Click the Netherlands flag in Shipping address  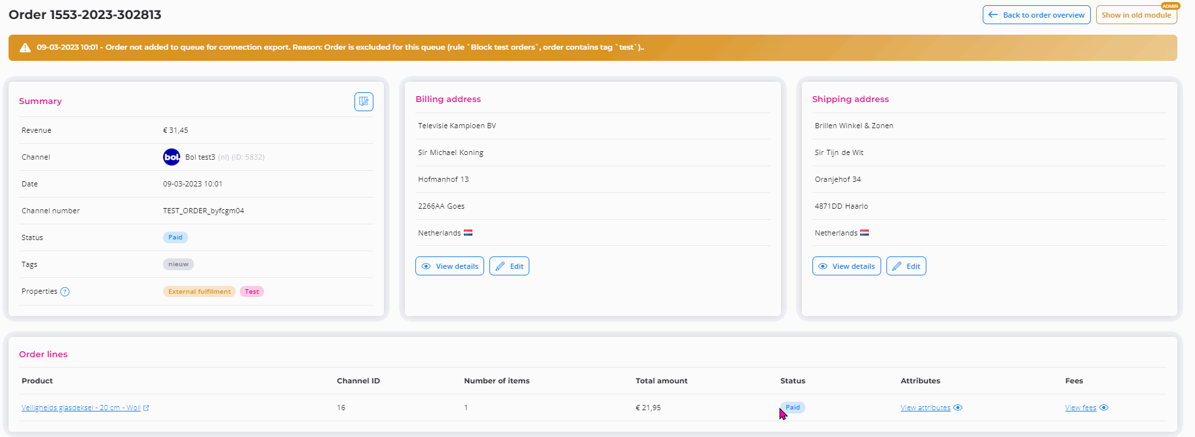pyautogui.click(x=865, y=233)
